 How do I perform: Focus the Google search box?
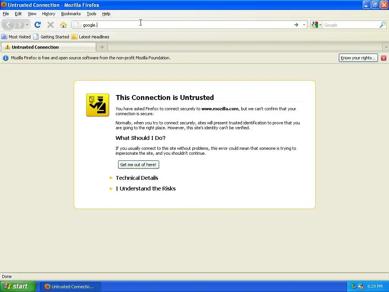[351, 25]
